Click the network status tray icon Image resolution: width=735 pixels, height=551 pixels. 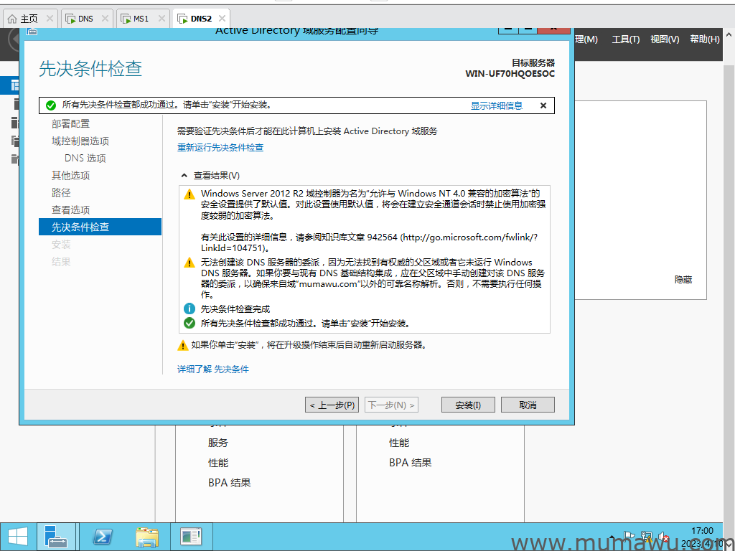647,536
